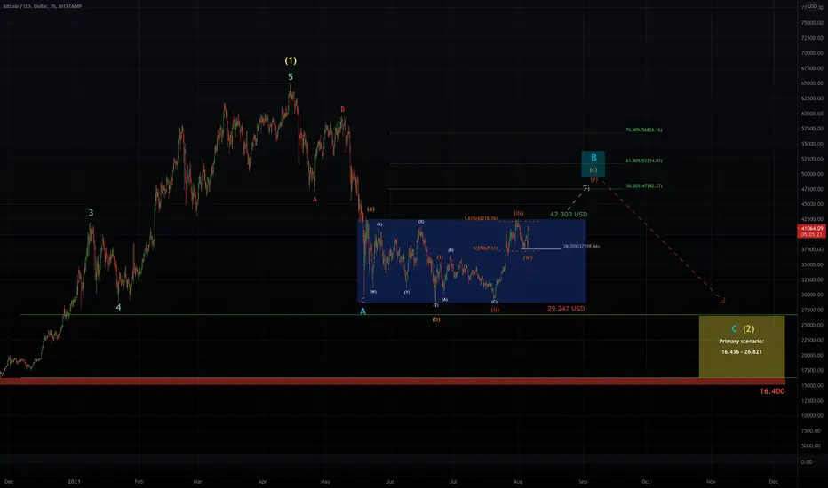
Task: Click the white (Y) wave label
Action: click(x=407, y=292)
